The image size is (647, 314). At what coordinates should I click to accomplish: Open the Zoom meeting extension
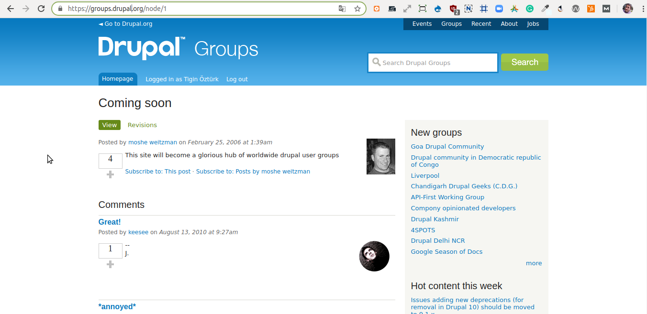coord(499,9)
